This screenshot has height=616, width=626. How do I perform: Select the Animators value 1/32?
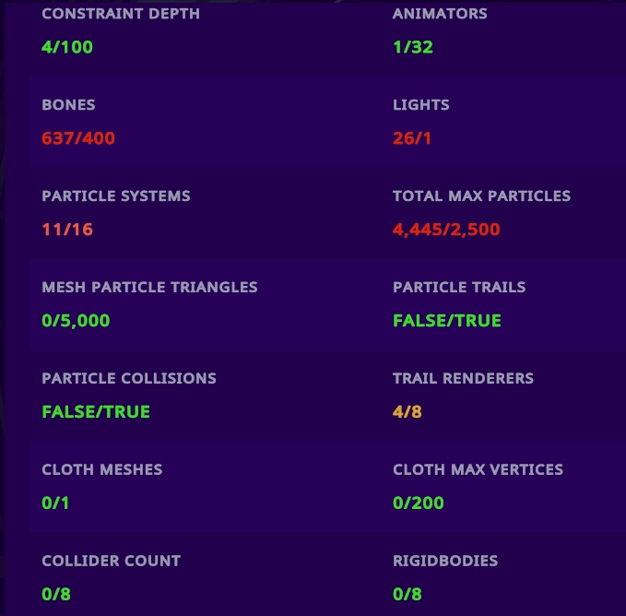click(x=413, y=47)
